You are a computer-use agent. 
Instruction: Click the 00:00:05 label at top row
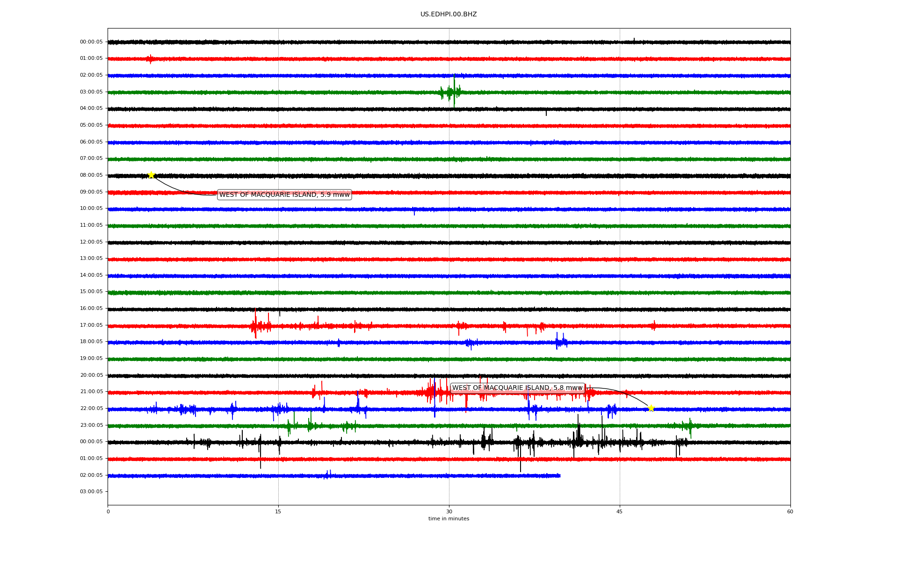pos(91,42)
